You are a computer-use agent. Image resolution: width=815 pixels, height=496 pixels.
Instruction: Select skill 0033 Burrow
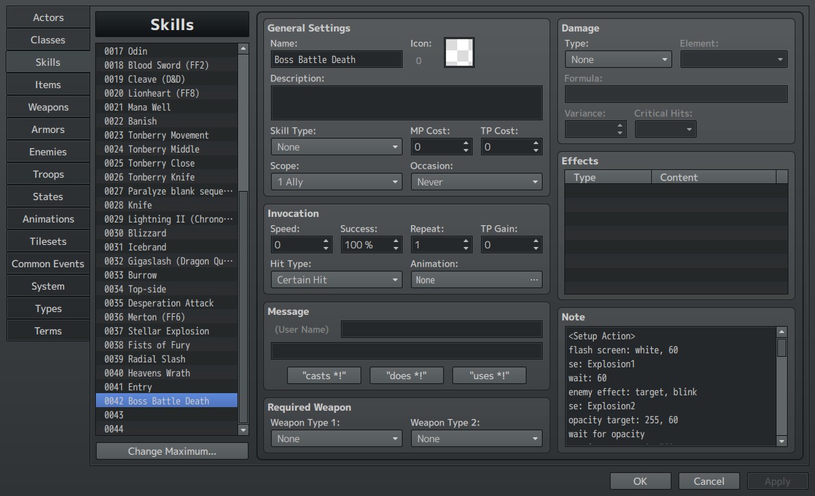[167, 275]
